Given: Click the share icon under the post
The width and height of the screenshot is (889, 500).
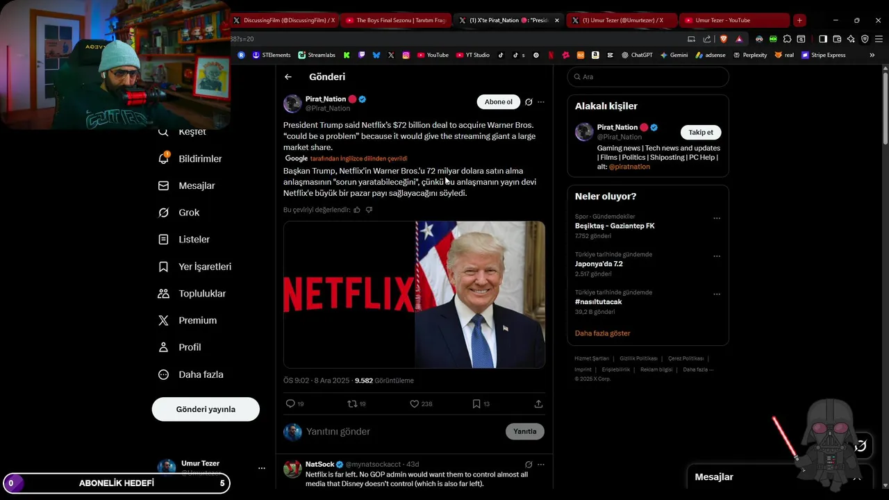Looking at the screenshot, I should pyautogui.click(x=538, y=403).
